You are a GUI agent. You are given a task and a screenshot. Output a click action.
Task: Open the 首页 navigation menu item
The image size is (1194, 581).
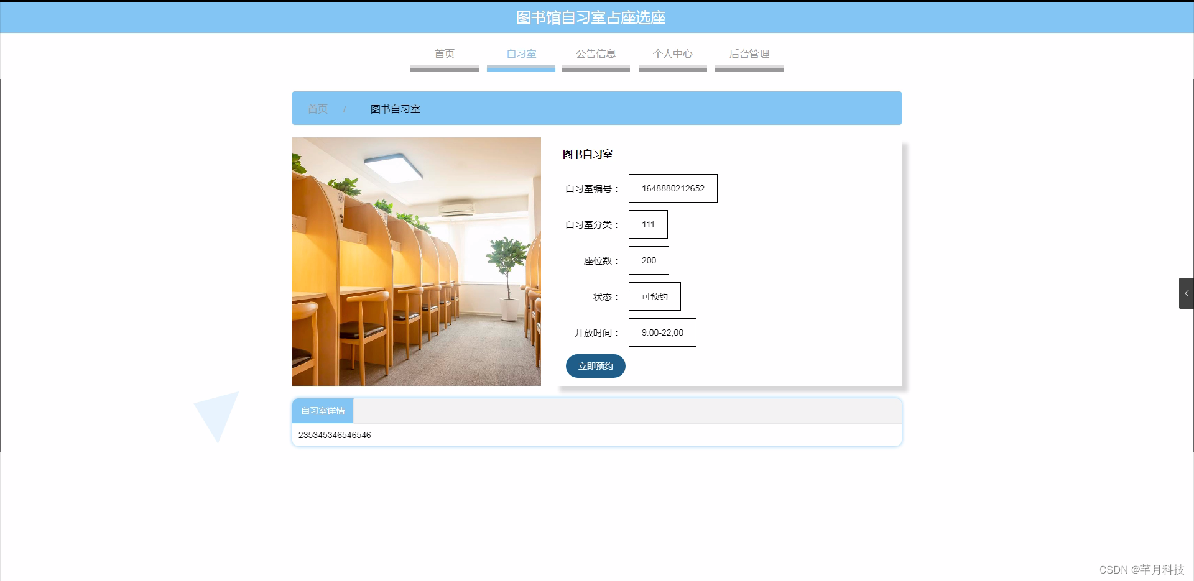coord(444,54)
